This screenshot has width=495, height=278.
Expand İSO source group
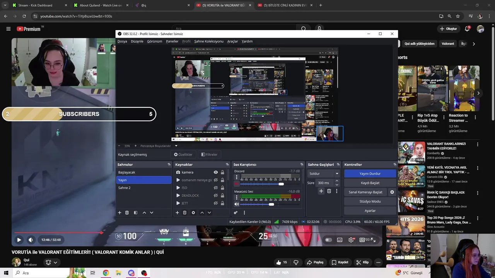click(x=178, y=188)
